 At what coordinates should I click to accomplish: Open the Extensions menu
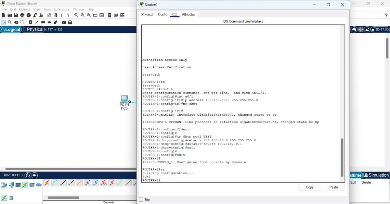[x=62, y=9]
